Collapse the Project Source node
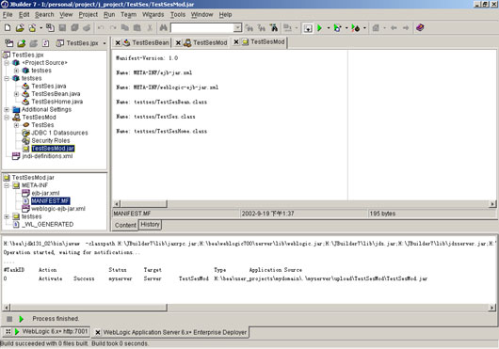Screen dimensions: 499x349 (7, 63)
